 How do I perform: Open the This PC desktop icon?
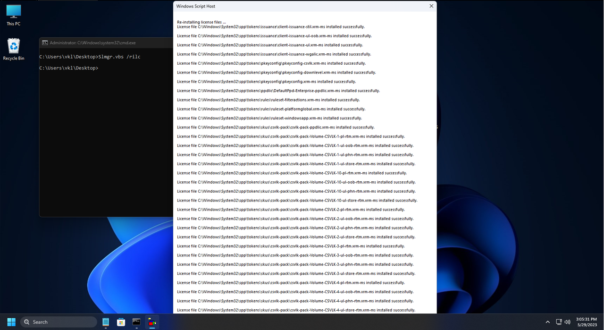pyautogui.click(x=13, y=15)
